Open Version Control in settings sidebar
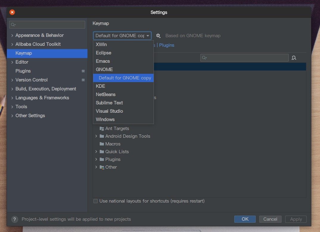Image resolution: width=320 pixels, height=232 pixels. (x=47, y=80)
